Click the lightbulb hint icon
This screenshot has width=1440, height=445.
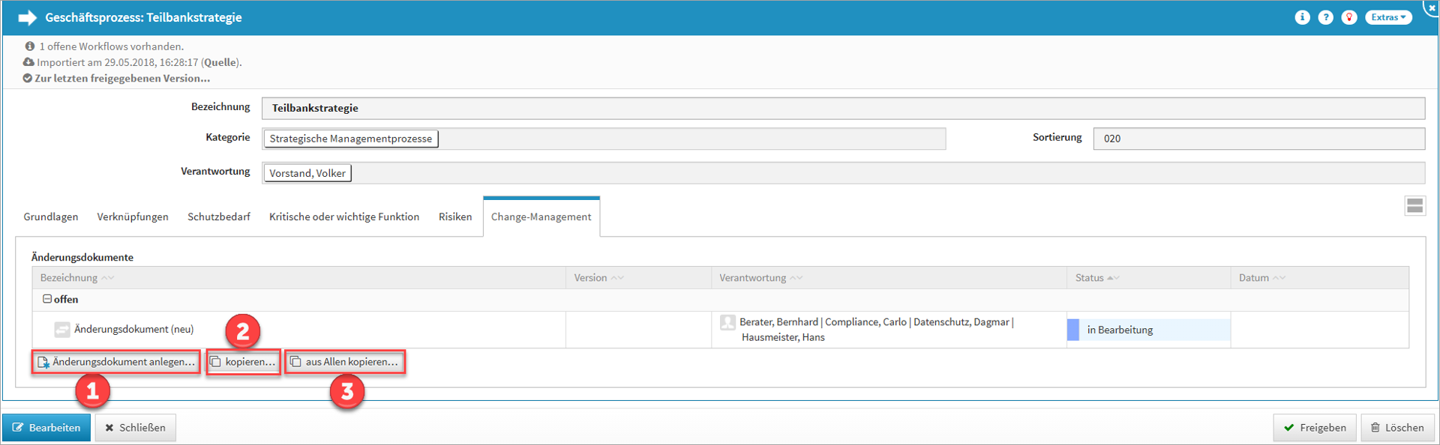coord(1348,17)
